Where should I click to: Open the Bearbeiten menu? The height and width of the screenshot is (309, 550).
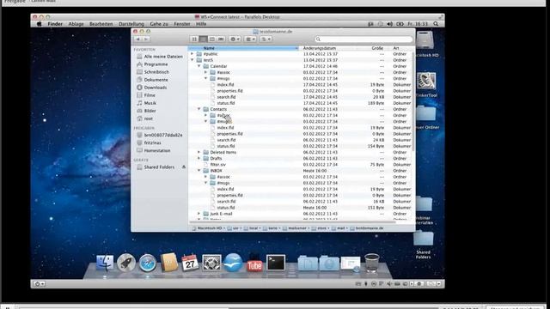(x=101, y=24)
